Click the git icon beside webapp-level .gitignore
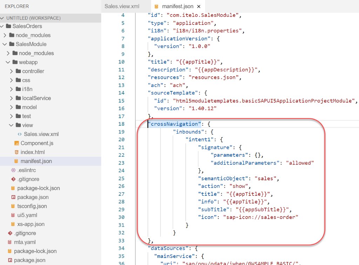 13,179
